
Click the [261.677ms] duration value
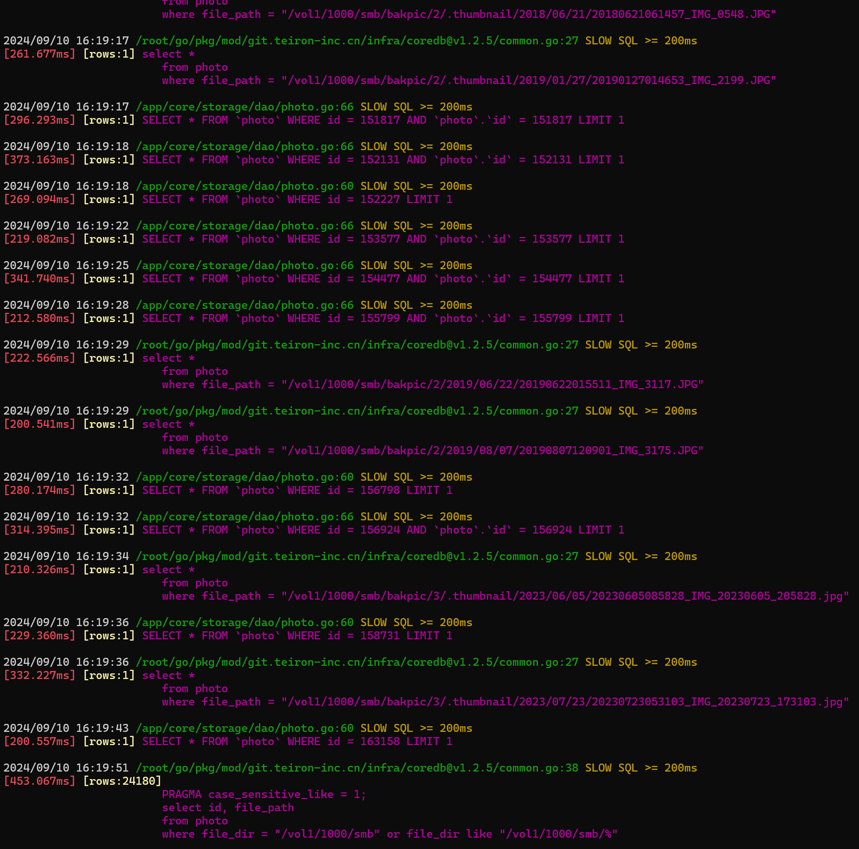(x=39, y=54)
